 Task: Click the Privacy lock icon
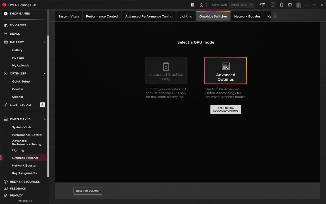pos(6,195)
